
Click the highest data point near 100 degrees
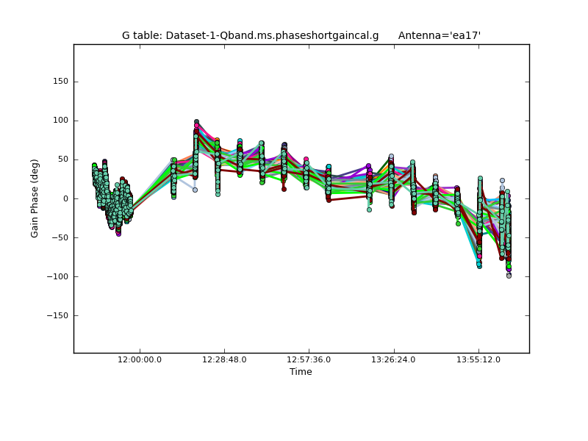(196, 122)
